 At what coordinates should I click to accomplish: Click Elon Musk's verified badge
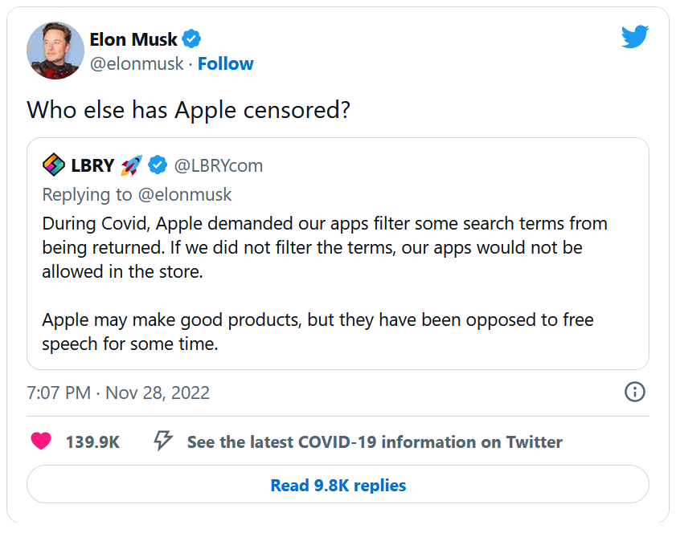[x=191, y=38]
